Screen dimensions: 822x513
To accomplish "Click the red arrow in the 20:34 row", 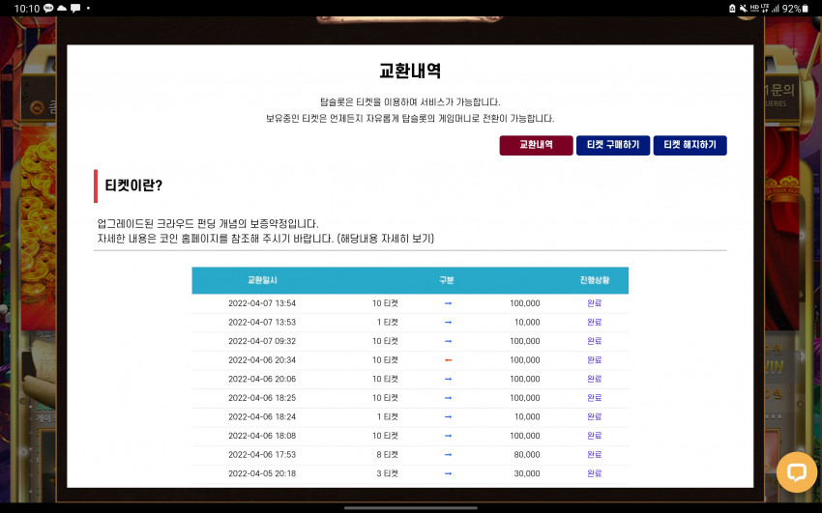I will pyautogui.click(x=448, y=360).
